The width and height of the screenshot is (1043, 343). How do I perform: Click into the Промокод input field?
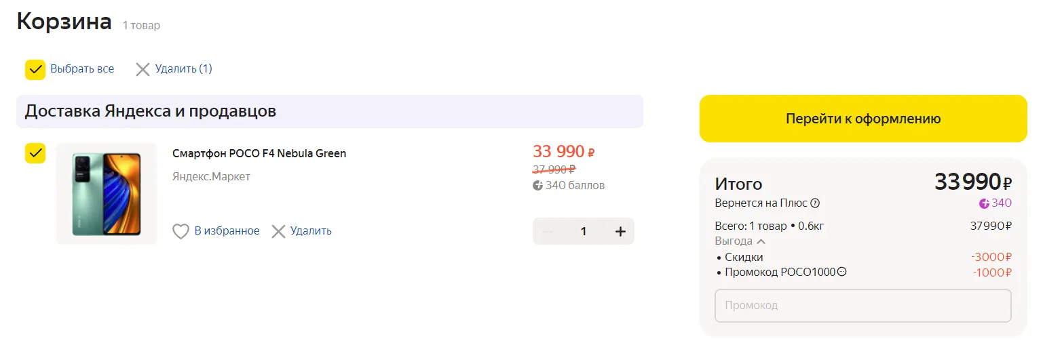(x=862, y=306)
